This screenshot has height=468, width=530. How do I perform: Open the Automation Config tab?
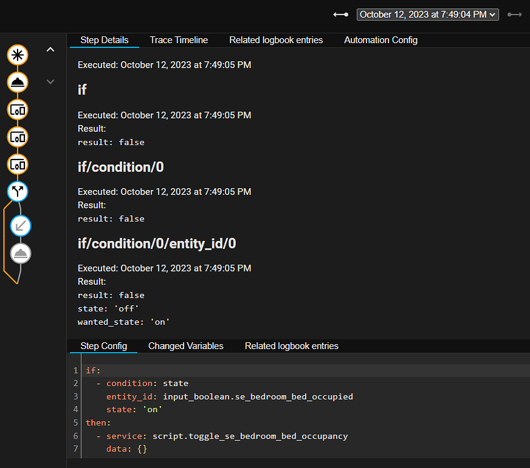380,40
